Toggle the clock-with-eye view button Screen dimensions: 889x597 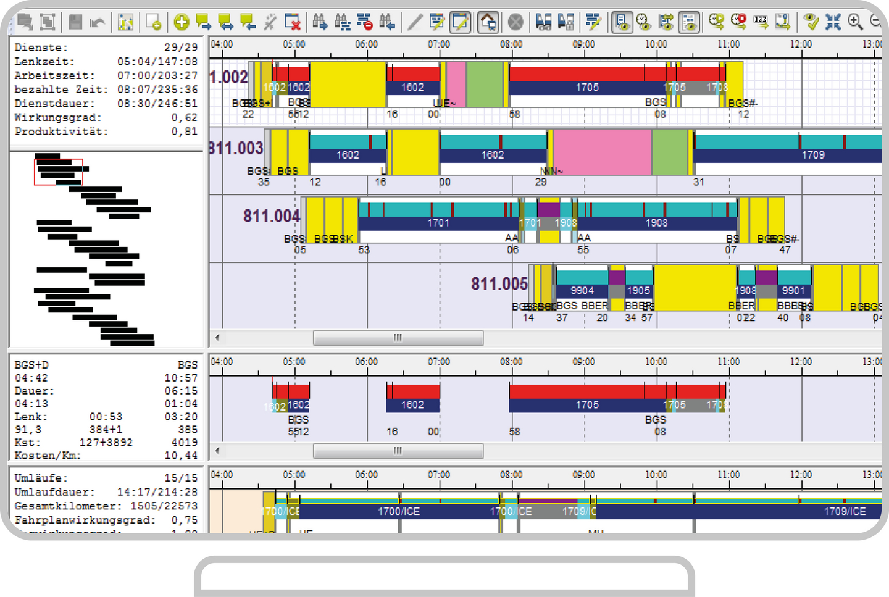[x=644, y=23]
